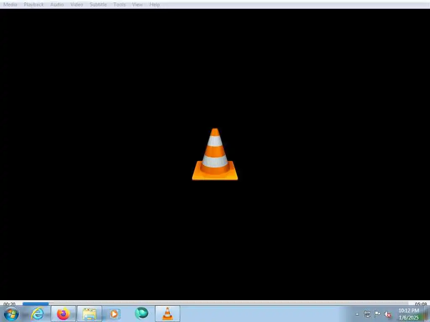Open the Audio menu
The image size is (430, 322).
(x=57, y=5)
